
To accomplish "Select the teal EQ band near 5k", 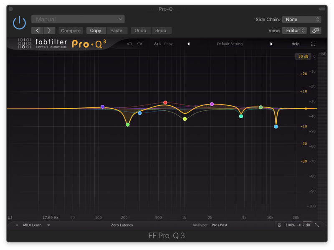I will (x=241, y=116).
